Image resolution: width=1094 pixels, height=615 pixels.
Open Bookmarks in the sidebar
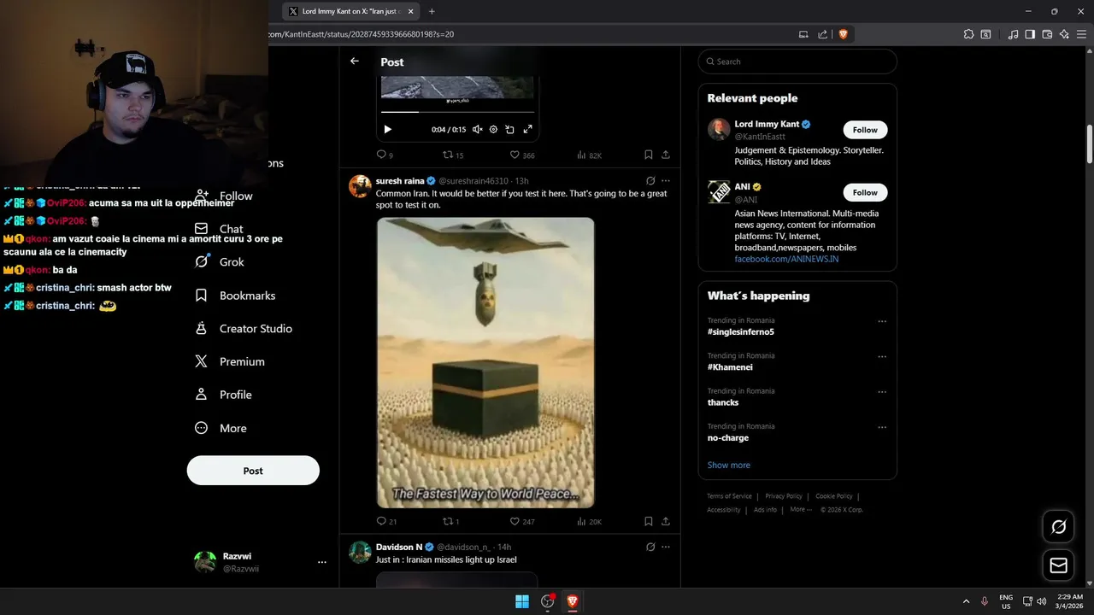[235, 296]
